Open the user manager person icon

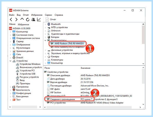[x=33, y=20]
